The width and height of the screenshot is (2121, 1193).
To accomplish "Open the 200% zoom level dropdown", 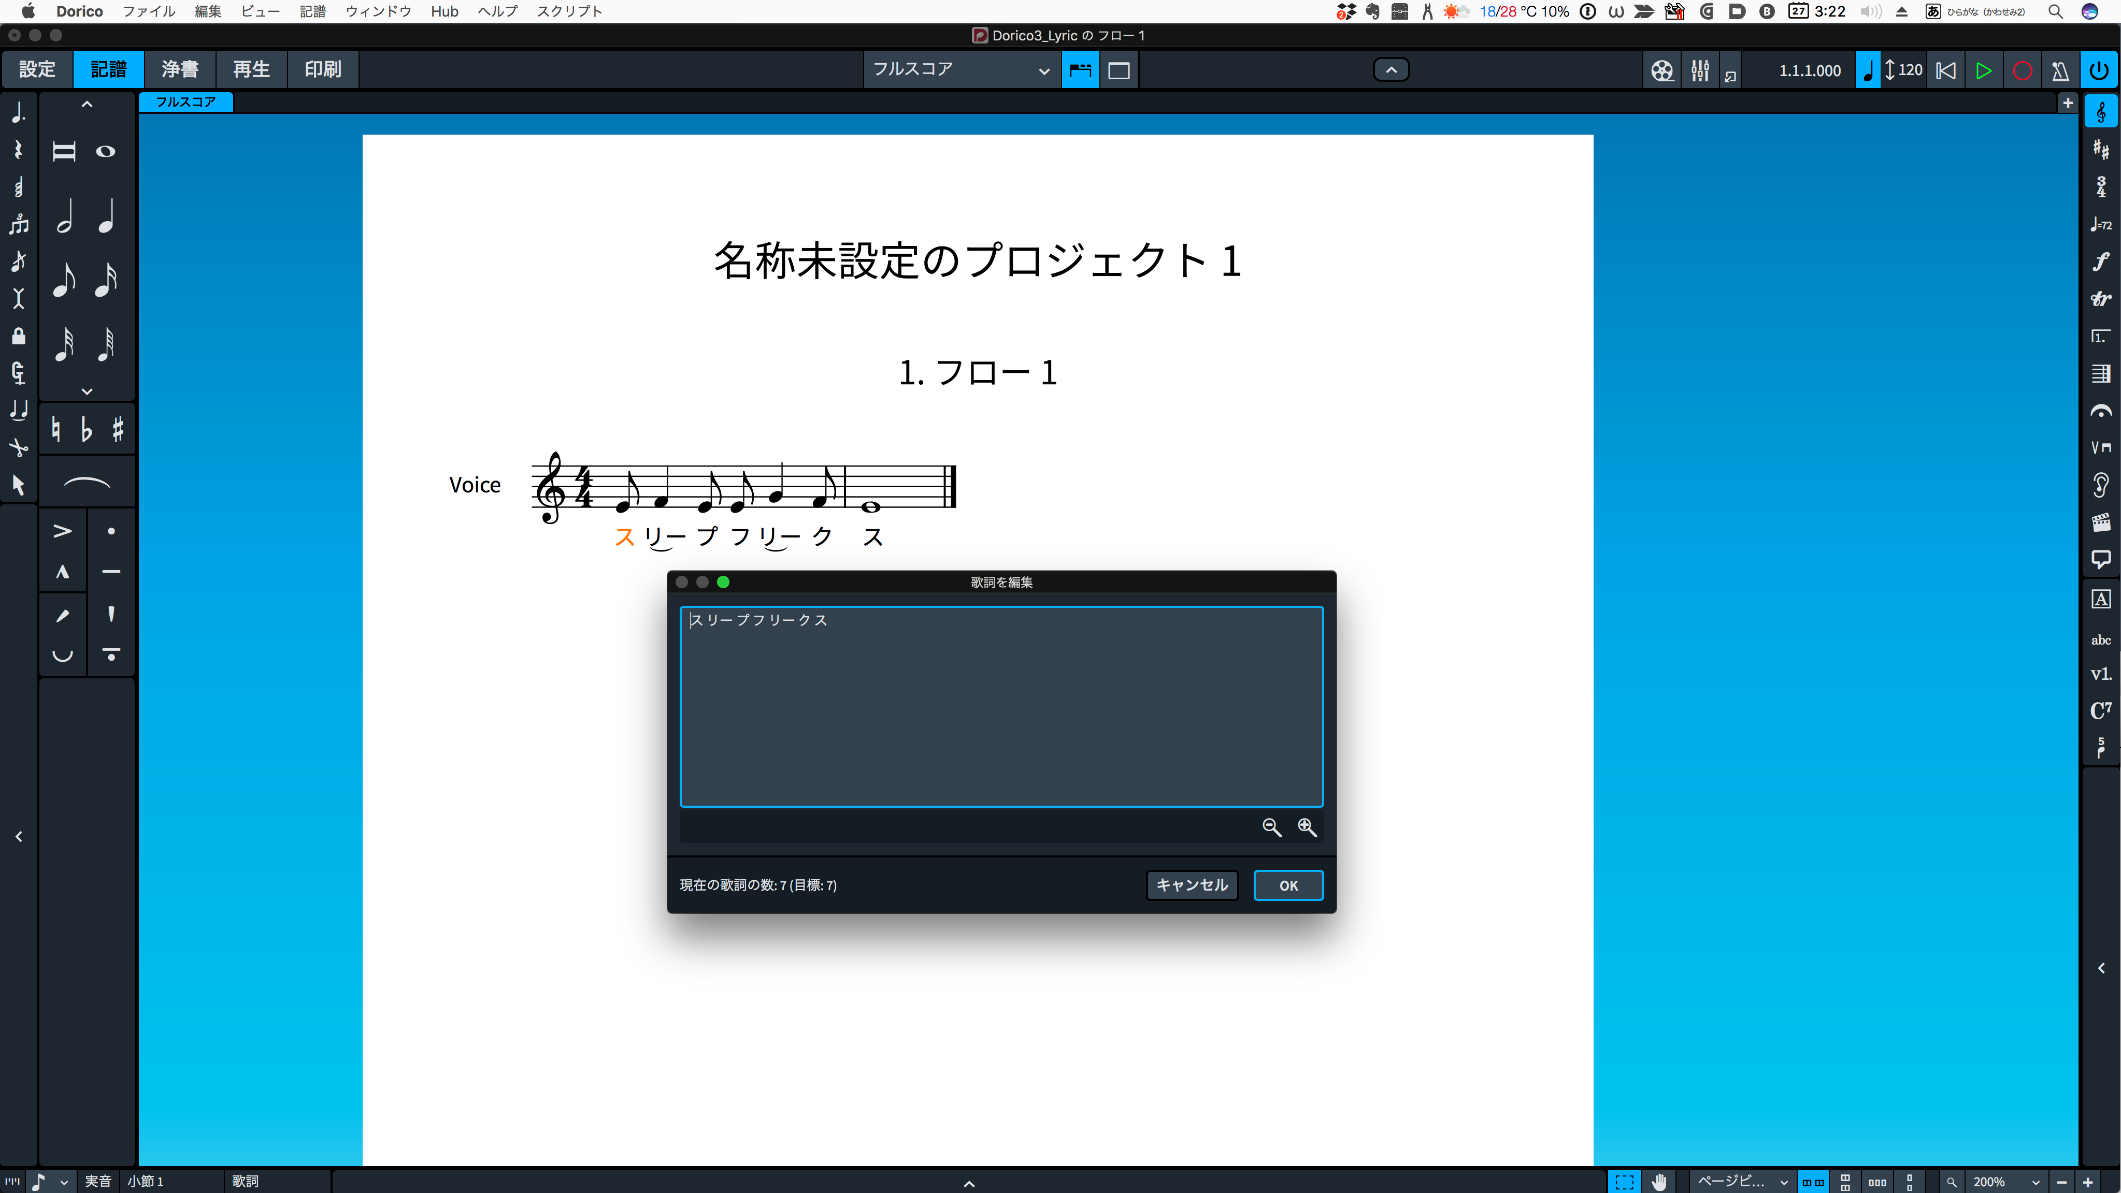I will point(2004,1182).
